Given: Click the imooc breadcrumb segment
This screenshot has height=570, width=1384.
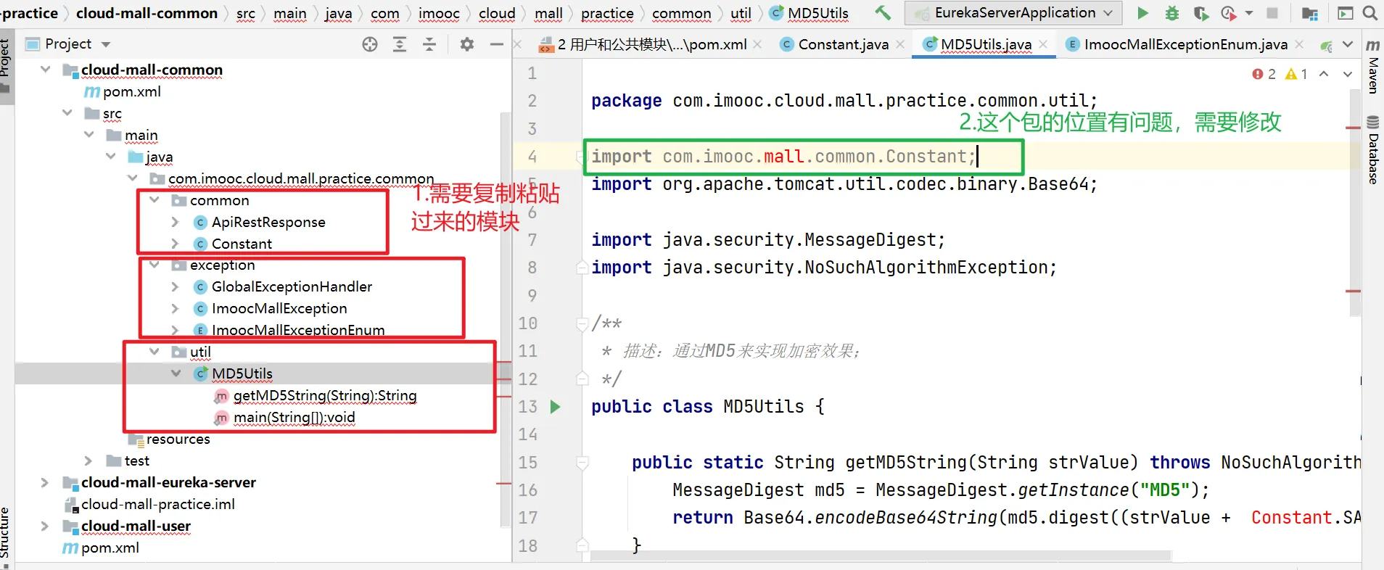Looking at the screenshot, I should coord(439,13).
